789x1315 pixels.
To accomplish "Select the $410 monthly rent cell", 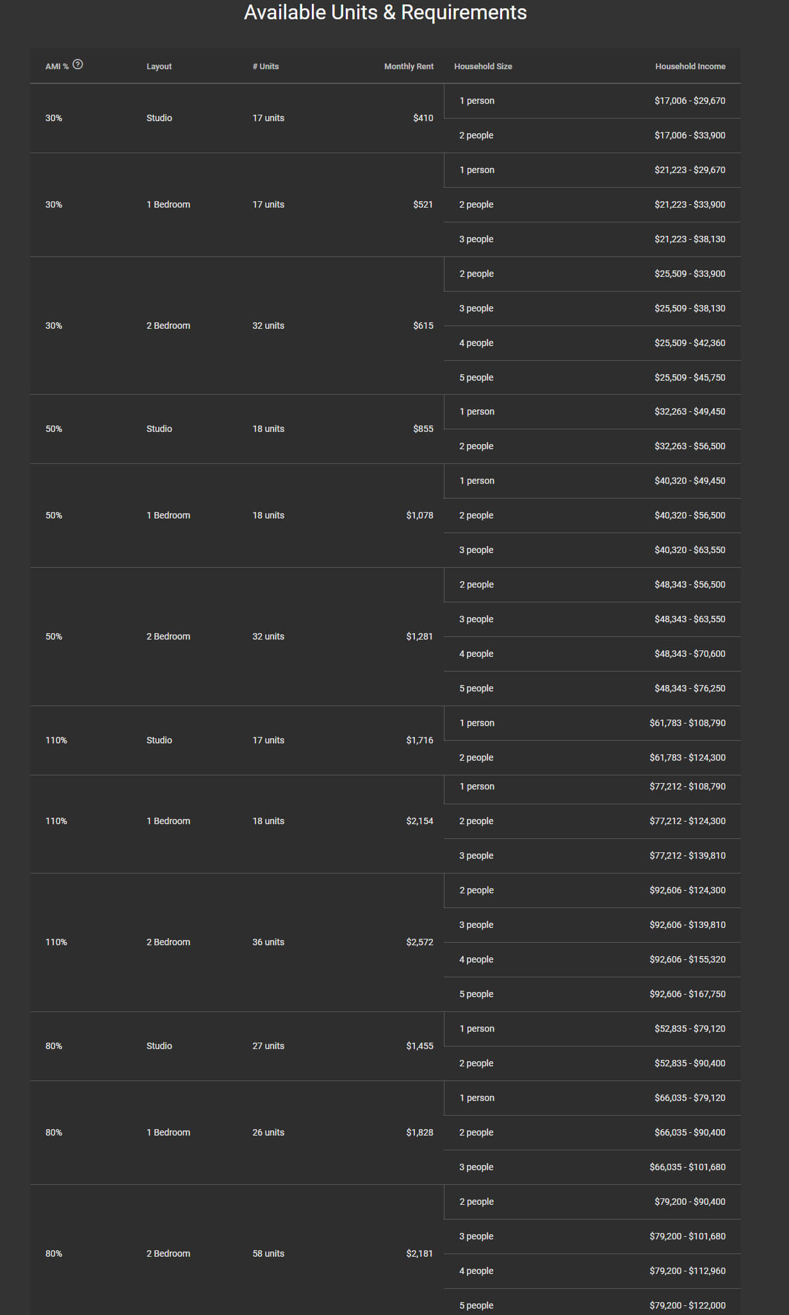I will (x=423, y=118).
